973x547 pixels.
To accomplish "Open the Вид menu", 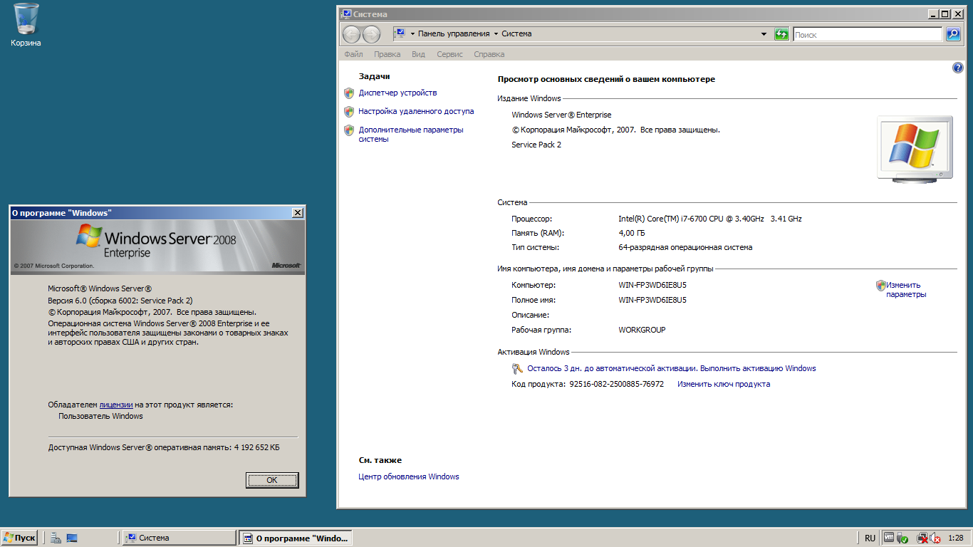I will (x=418, y=54).
